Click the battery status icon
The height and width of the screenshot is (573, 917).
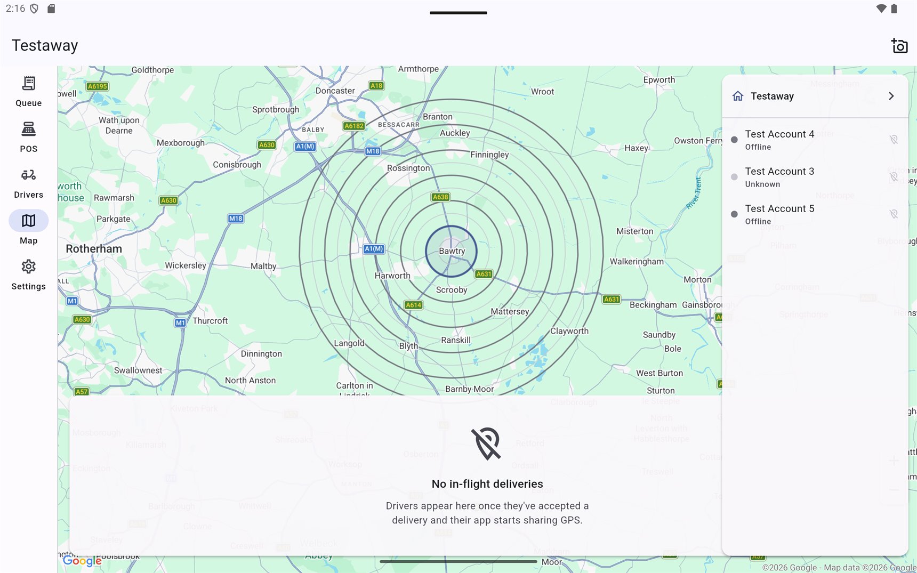[x=895, y=9]
